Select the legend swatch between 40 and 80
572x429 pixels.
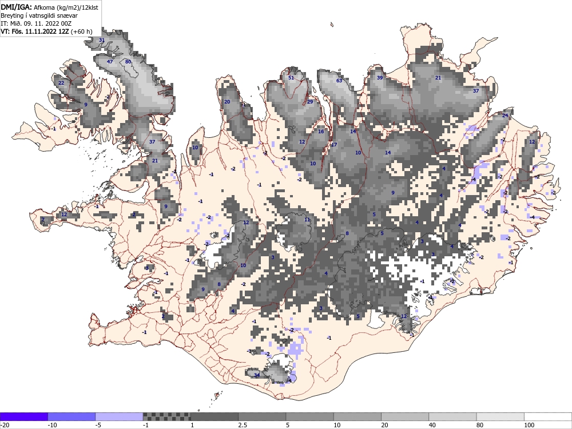(452, 416)
